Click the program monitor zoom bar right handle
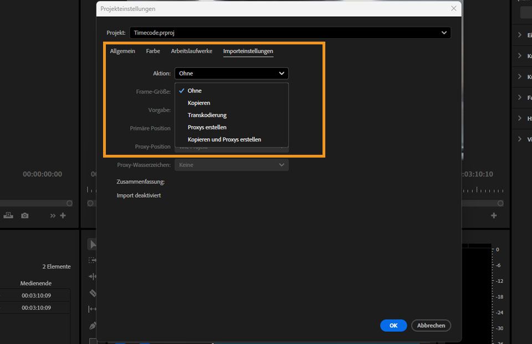This screenshot has width=532, height=344. click(x=500, y=203)
